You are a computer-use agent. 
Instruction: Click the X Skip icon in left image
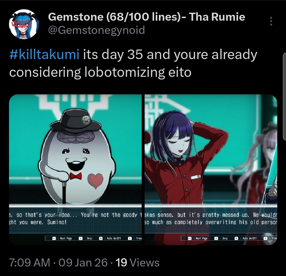click(81, 238)
